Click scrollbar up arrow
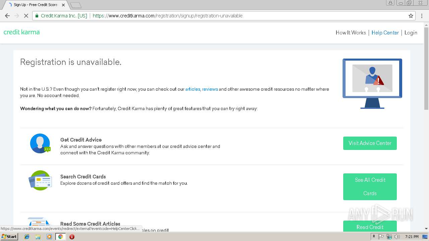429x241 pixels. [426, 25]
